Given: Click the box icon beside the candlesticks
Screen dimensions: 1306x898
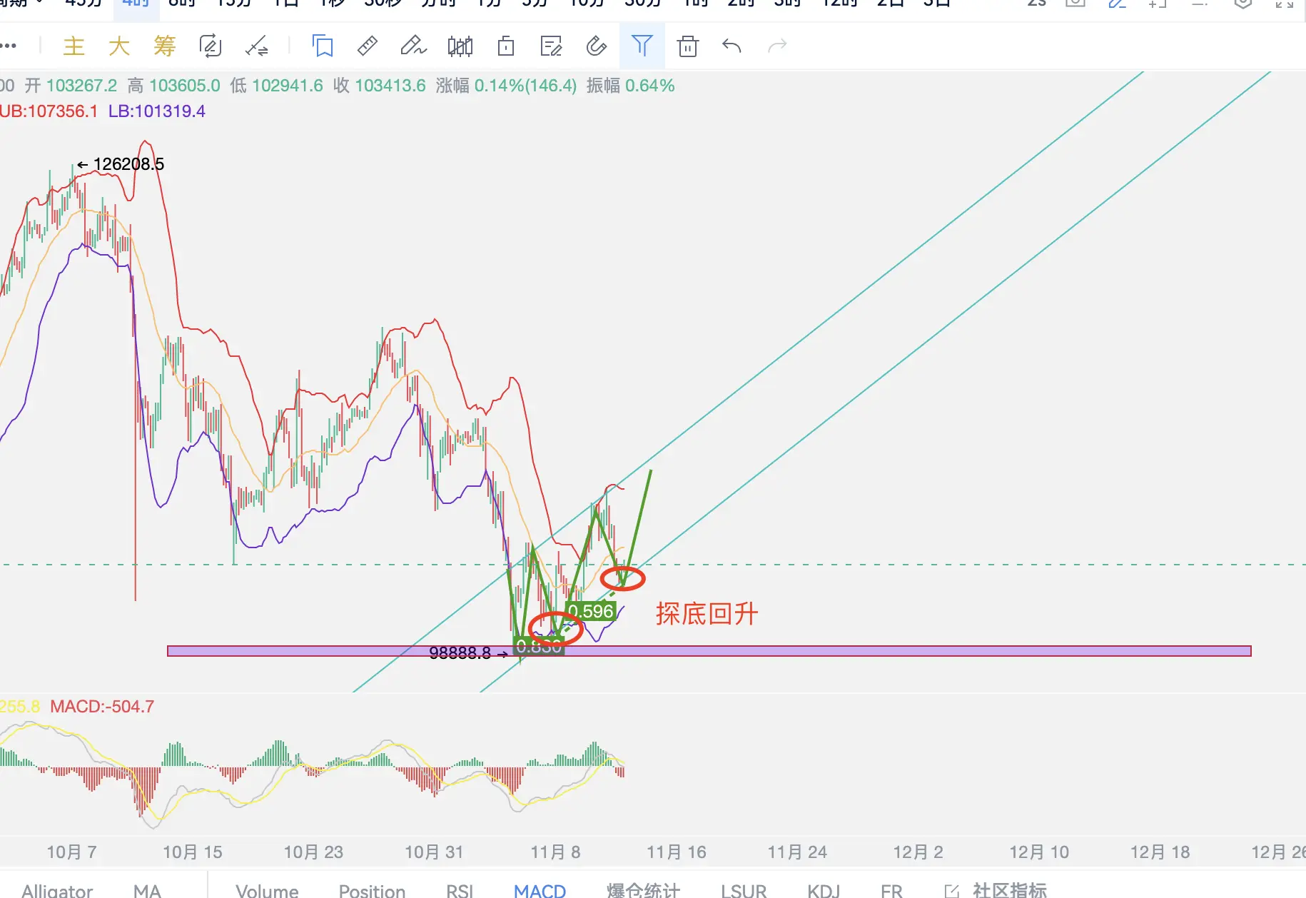Looking at the screenshot, I should [506, 46].
